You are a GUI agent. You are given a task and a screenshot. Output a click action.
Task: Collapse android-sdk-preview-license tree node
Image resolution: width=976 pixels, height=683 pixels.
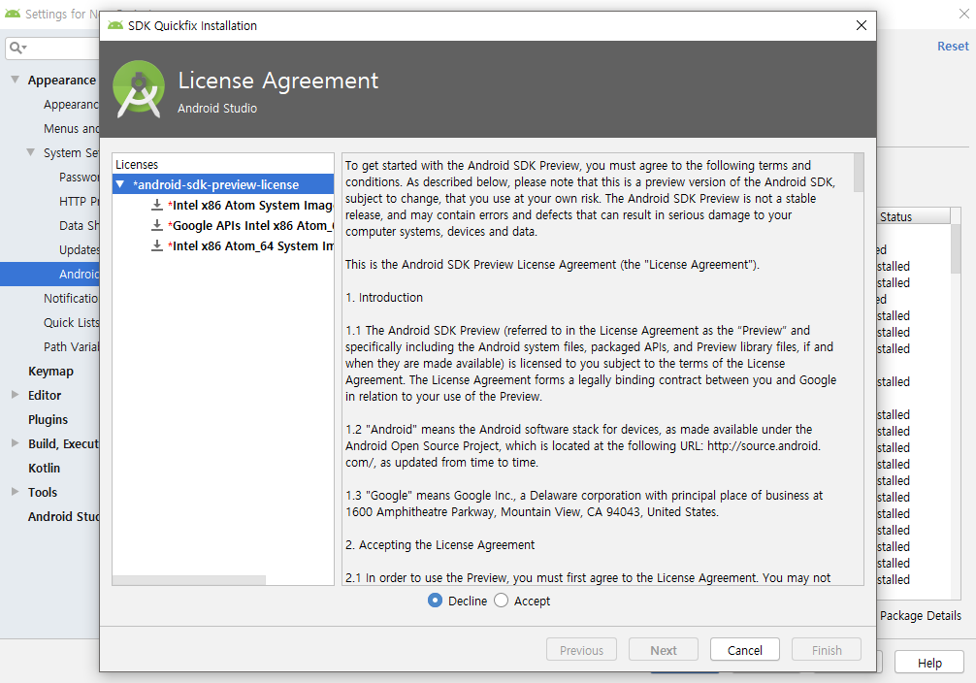[120, 184]
